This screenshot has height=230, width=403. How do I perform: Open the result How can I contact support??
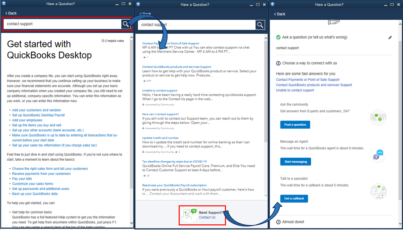tap(161, 114)
